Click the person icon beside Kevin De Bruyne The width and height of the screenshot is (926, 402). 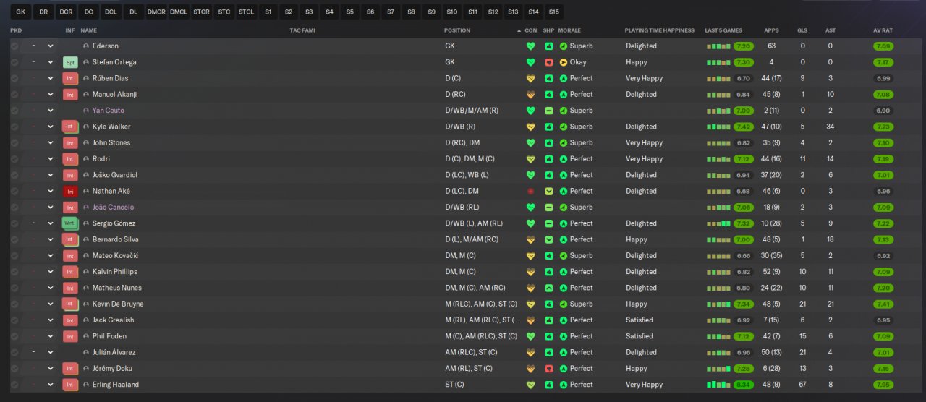87,304
